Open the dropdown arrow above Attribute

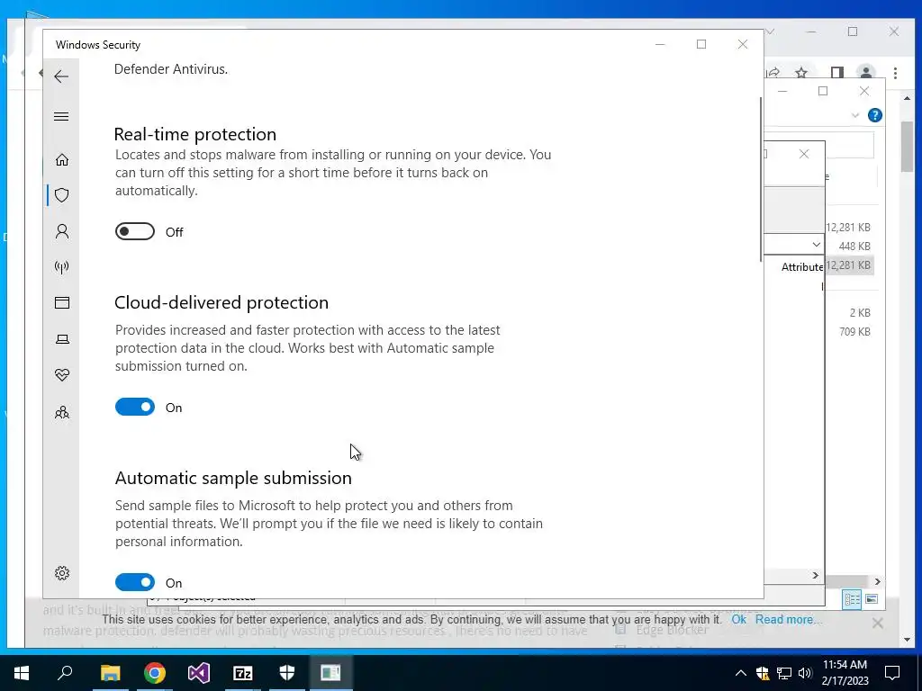pos(816,244)
